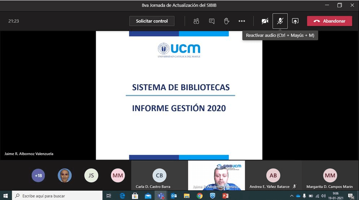This screenshot has height=200, width=359.
Task: Leave the meeting with Abandonar
Action: tap(329, 21)
